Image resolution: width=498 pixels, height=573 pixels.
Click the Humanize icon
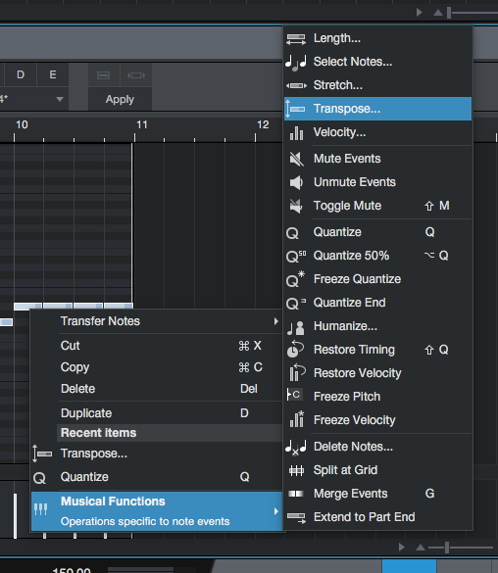(x=296, y=328)
